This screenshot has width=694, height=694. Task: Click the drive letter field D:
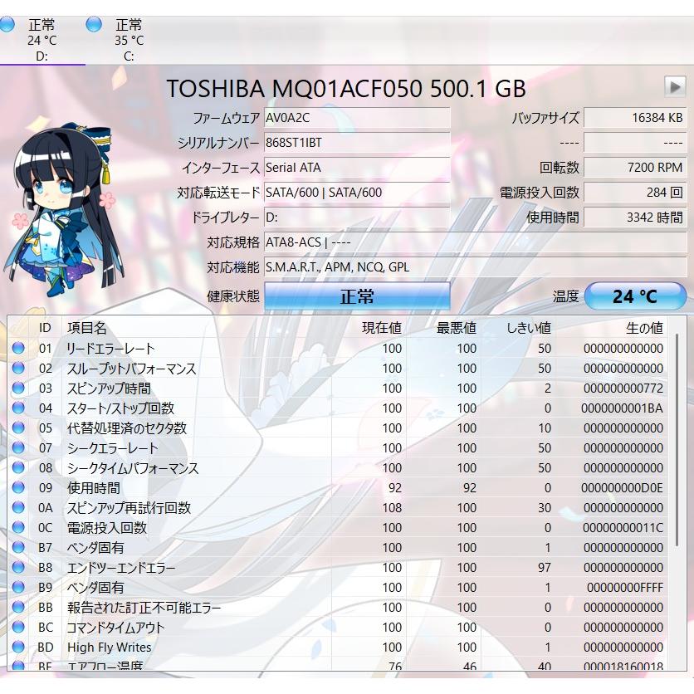click(357, 217)
